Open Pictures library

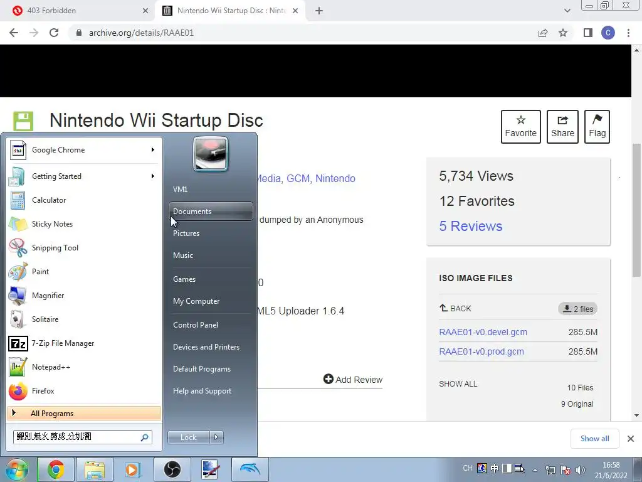coord(211,233)
